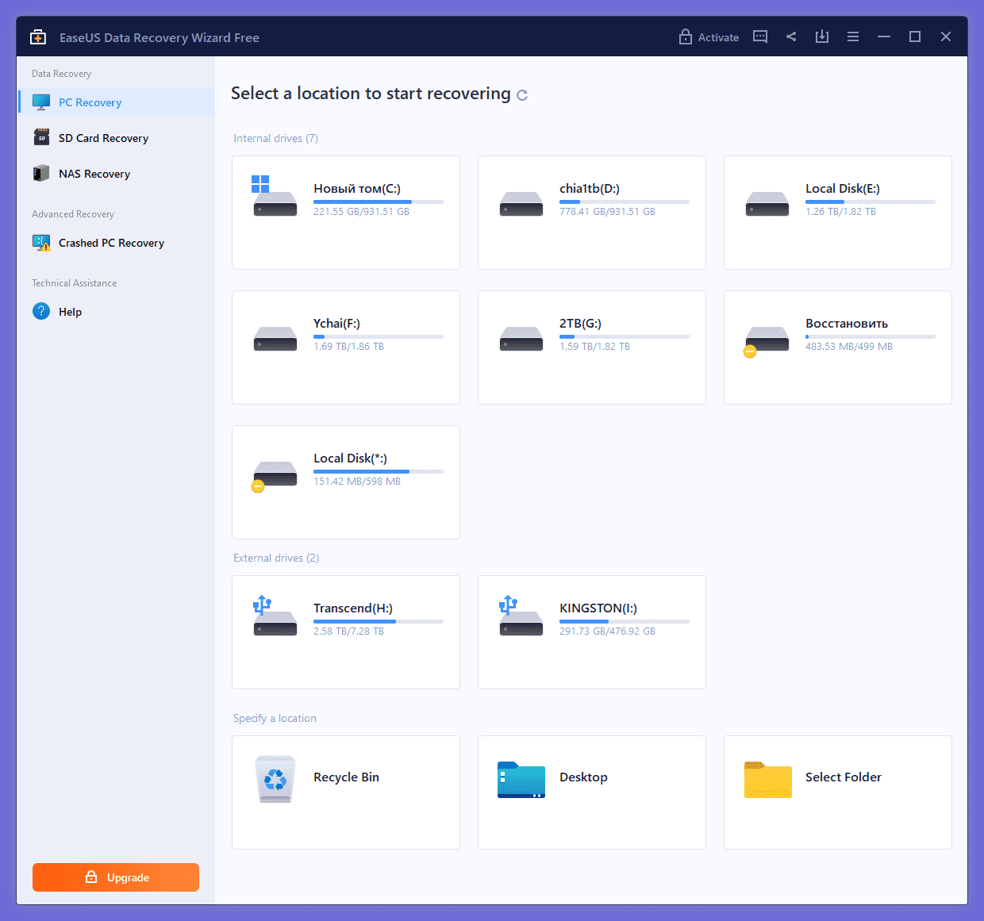Click the Upgrade button
The width and height of the screenshot is (984, 921).
[x=116, y=877]
